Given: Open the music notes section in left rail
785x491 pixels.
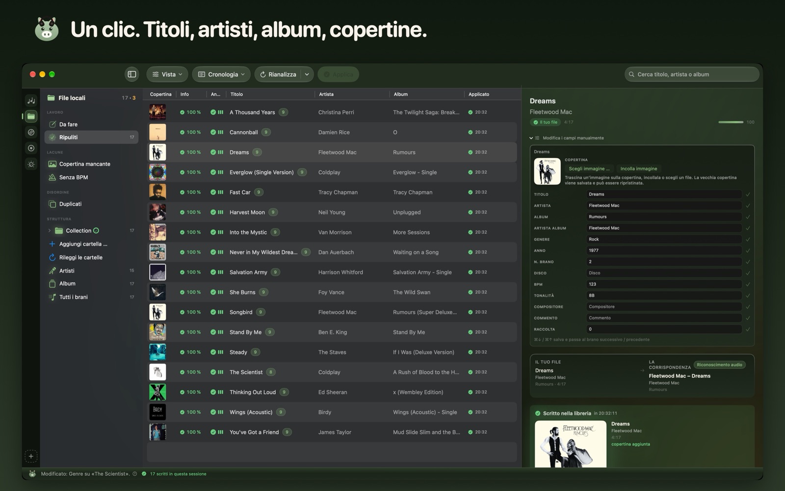Looking at the screenshot, I should [31, 101].
